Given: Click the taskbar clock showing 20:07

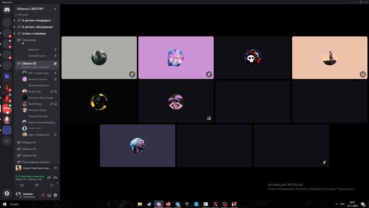Looking at the screenshot, I should click(x=352, y=204).
